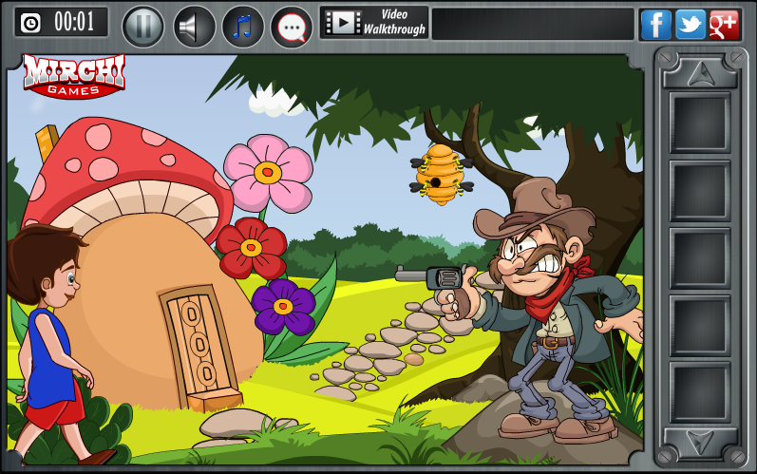Share the game on Twitter
The image size is (757, 474).
[x=691, y=24]
